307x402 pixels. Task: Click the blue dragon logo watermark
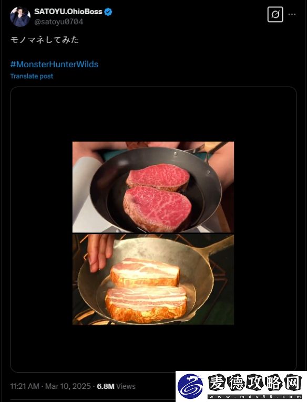tap(191, 386)
